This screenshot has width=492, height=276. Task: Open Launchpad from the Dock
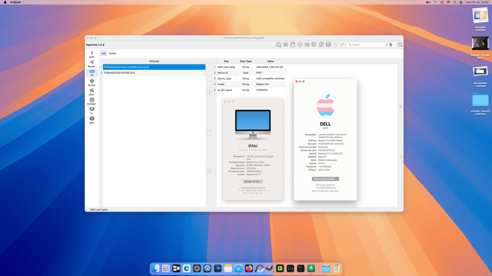coord(166,268)
